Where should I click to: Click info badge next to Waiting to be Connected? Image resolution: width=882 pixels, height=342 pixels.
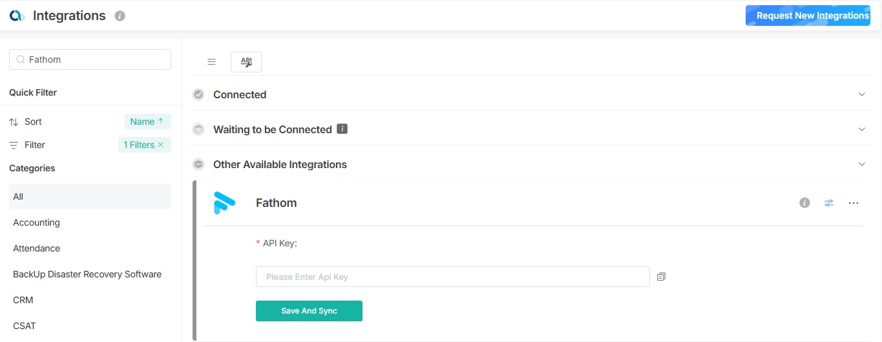(342, 129)
